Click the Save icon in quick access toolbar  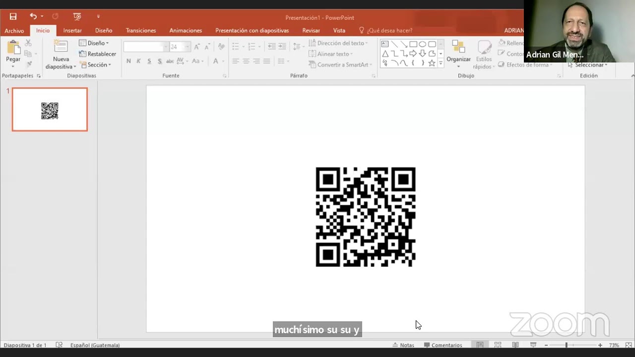[x=13, y=17]
